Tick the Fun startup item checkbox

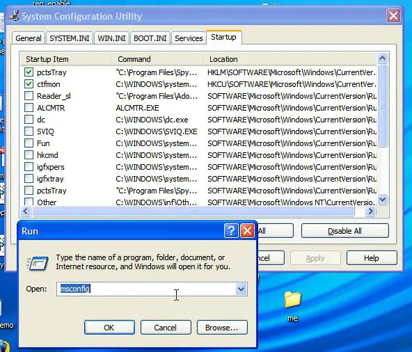pos(29,143)
